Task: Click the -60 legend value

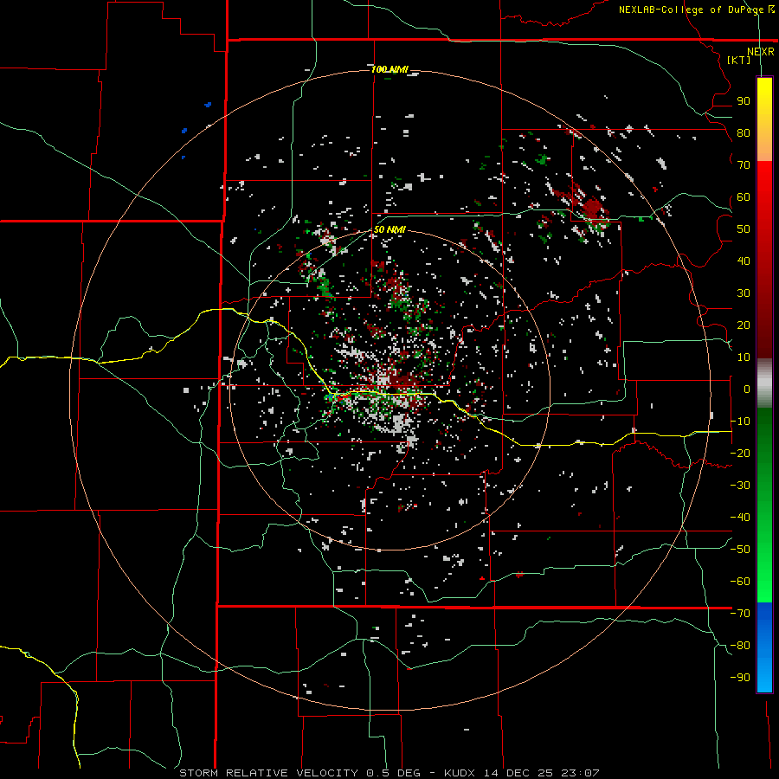Action: click(x=740, y=582)
